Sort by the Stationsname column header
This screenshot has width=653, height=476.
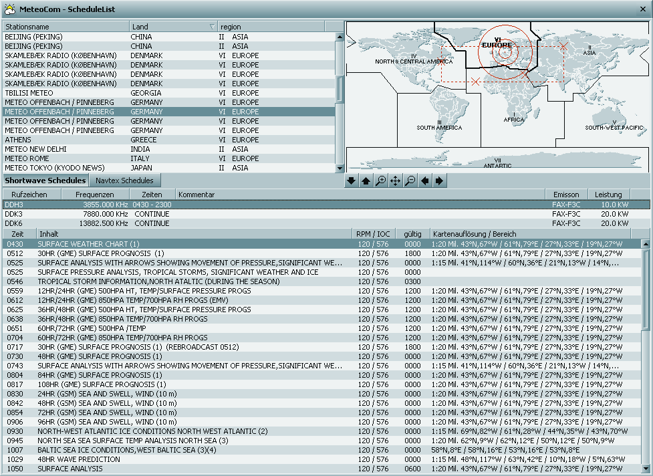tap(66, 27)
